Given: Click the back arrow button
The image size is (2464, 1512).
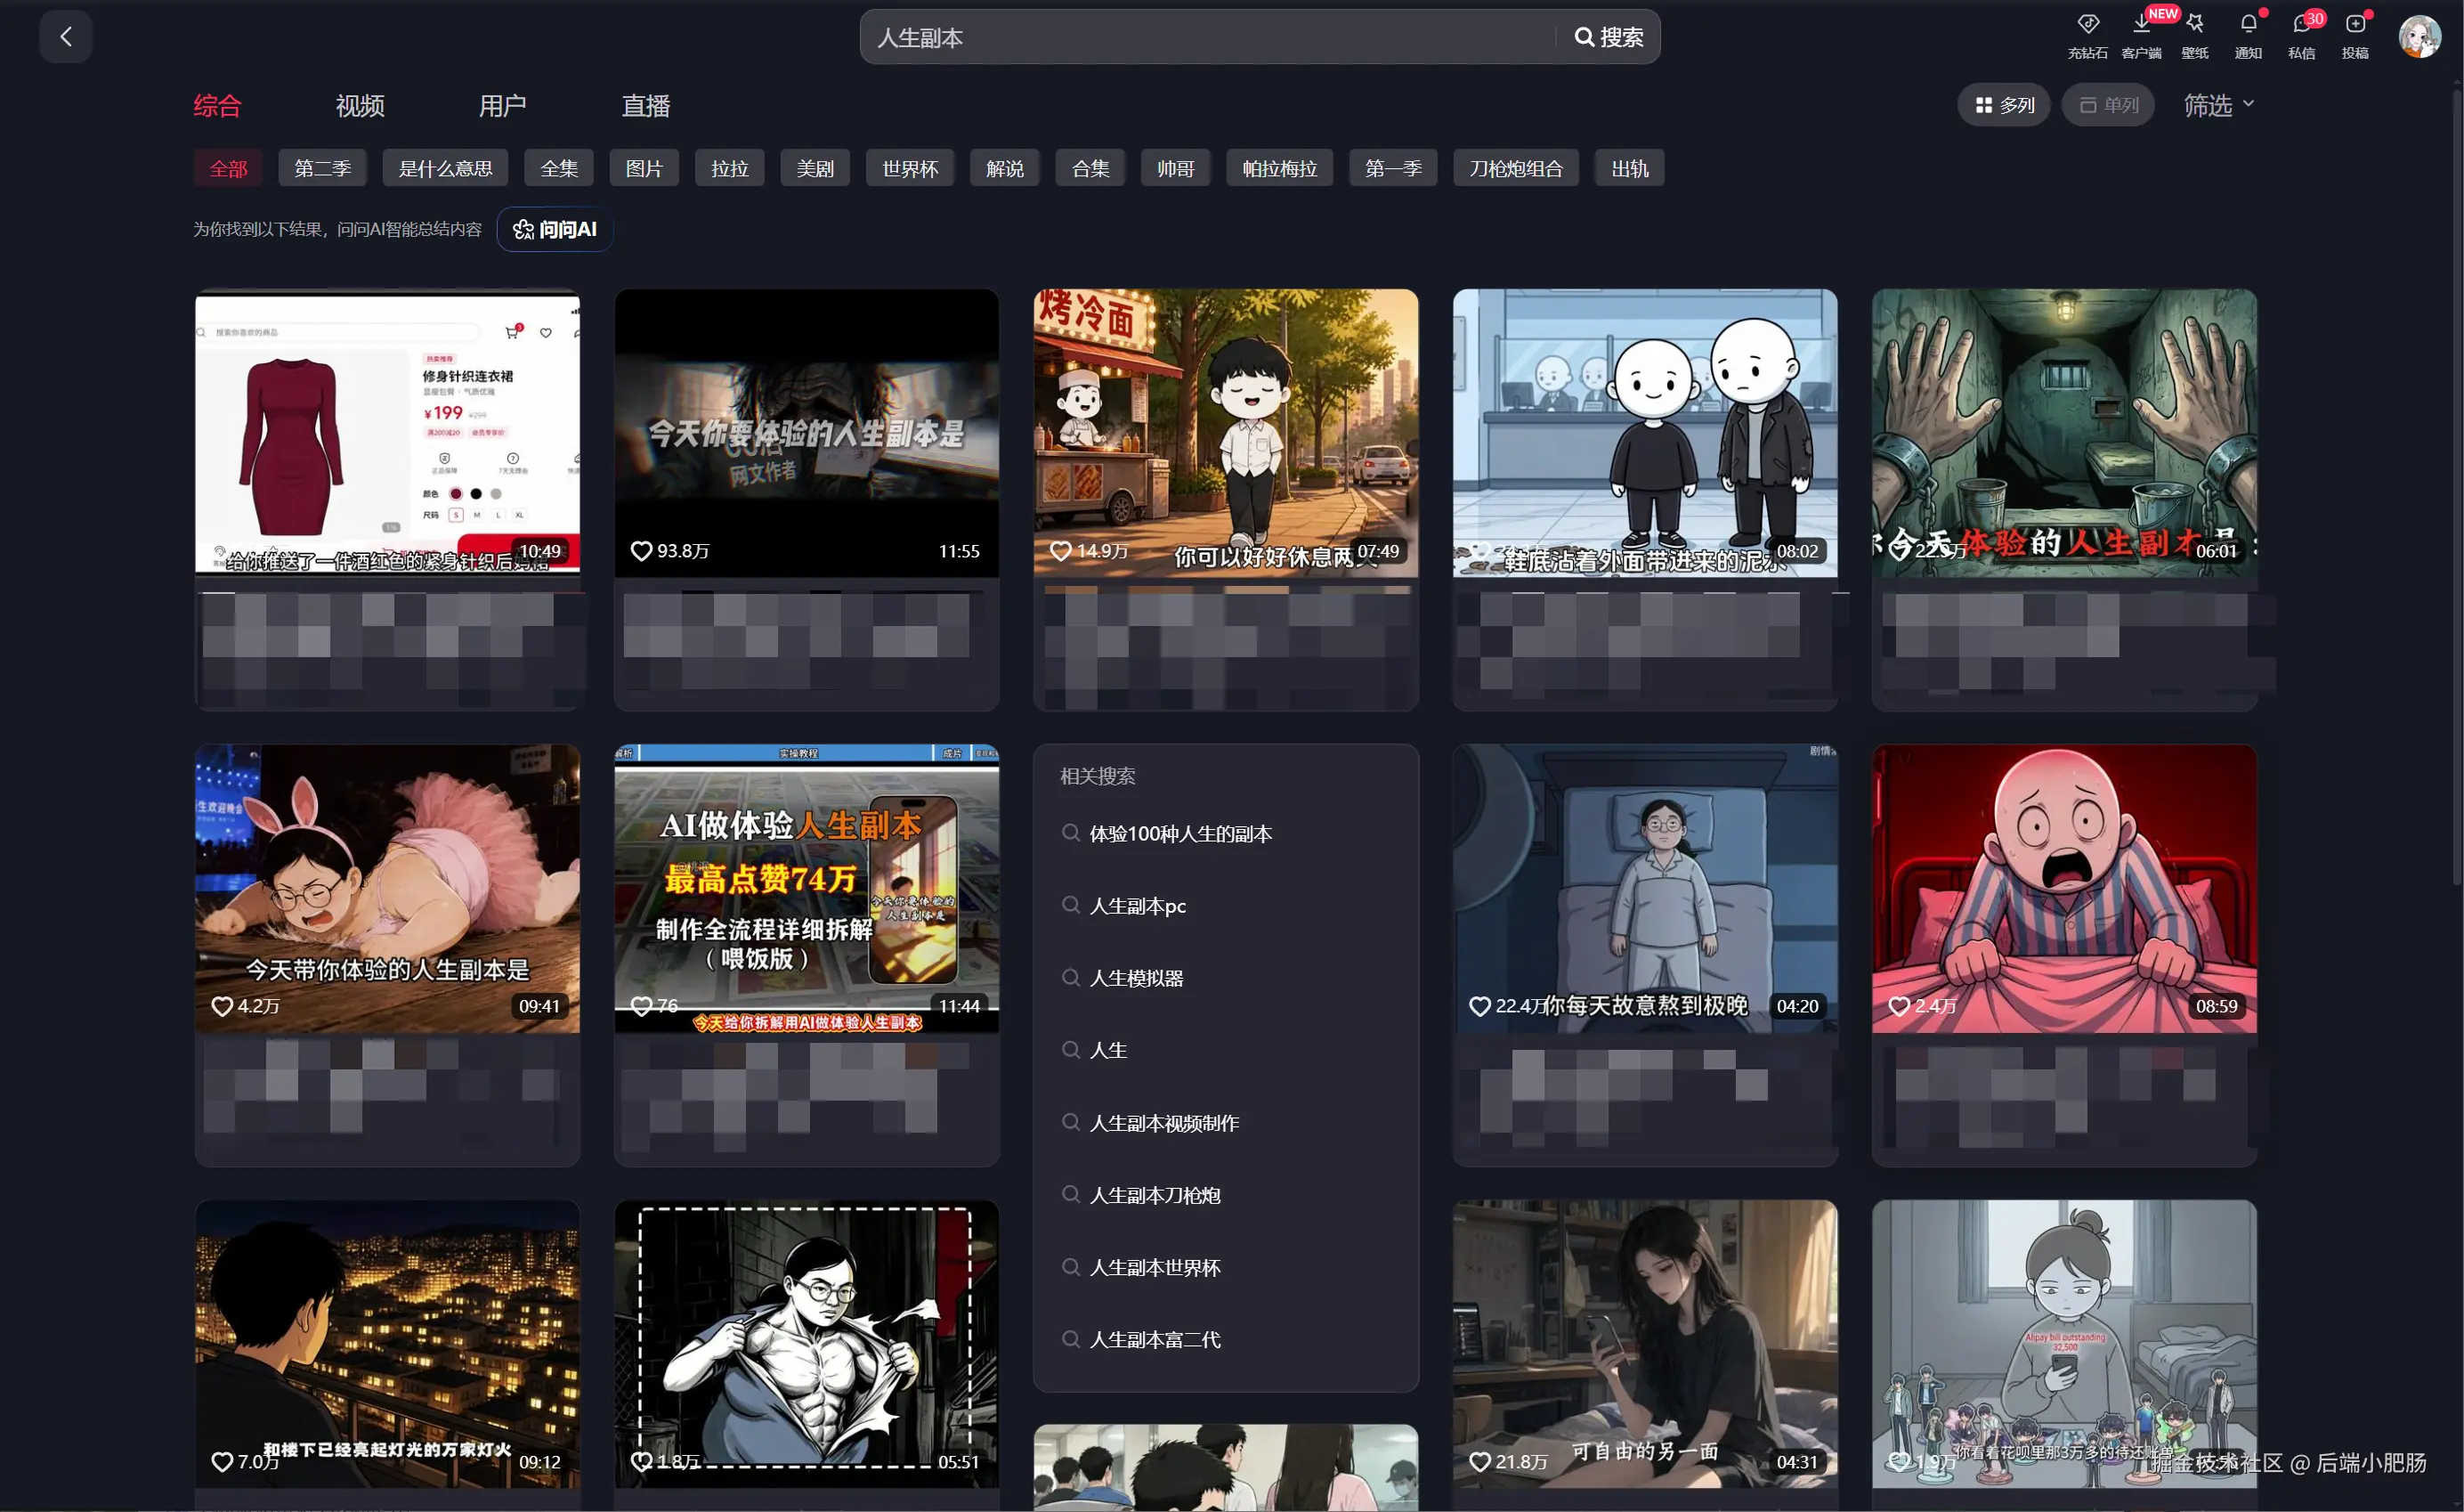Looking at the screenshot, I should click(66, 37).
